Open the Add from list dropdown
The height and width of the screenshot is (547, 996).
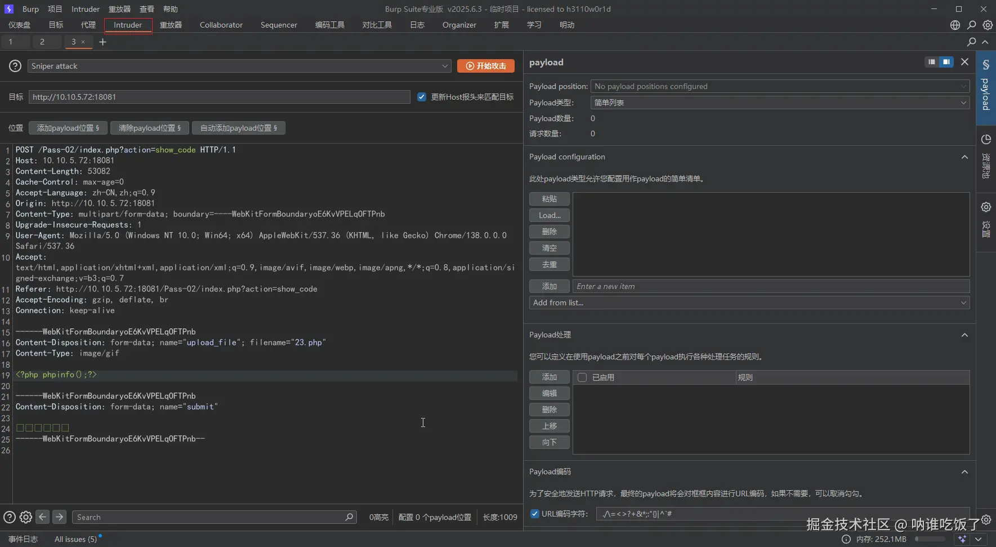(749, 303)
